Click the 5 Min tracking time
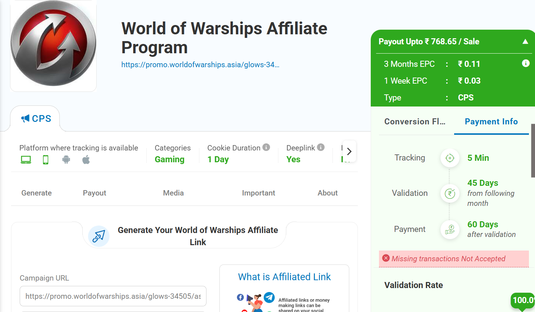 click(478, 158)
